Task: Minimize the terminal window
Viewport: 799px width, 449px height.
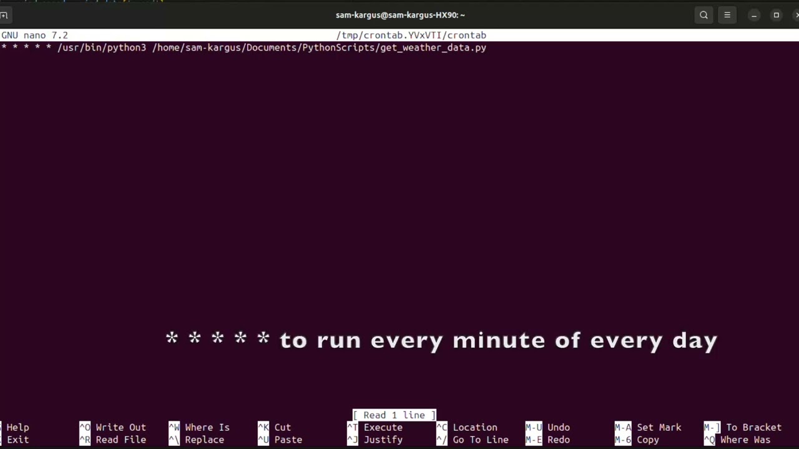Action: coord(754,15)
